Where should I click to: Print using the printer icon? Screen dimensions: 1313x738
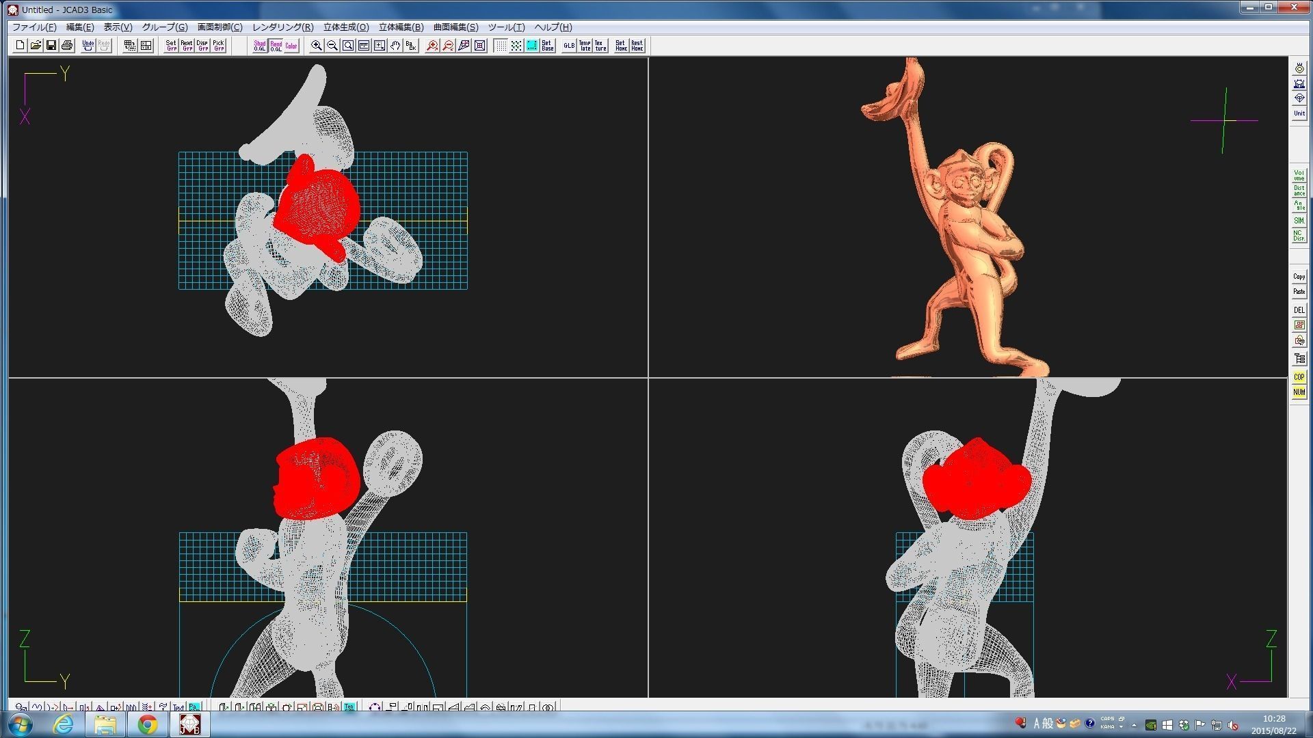tap(67, 46)
